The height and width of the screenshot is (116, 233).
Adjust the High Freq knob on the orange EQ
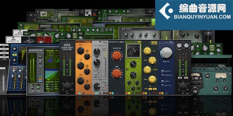87,56
